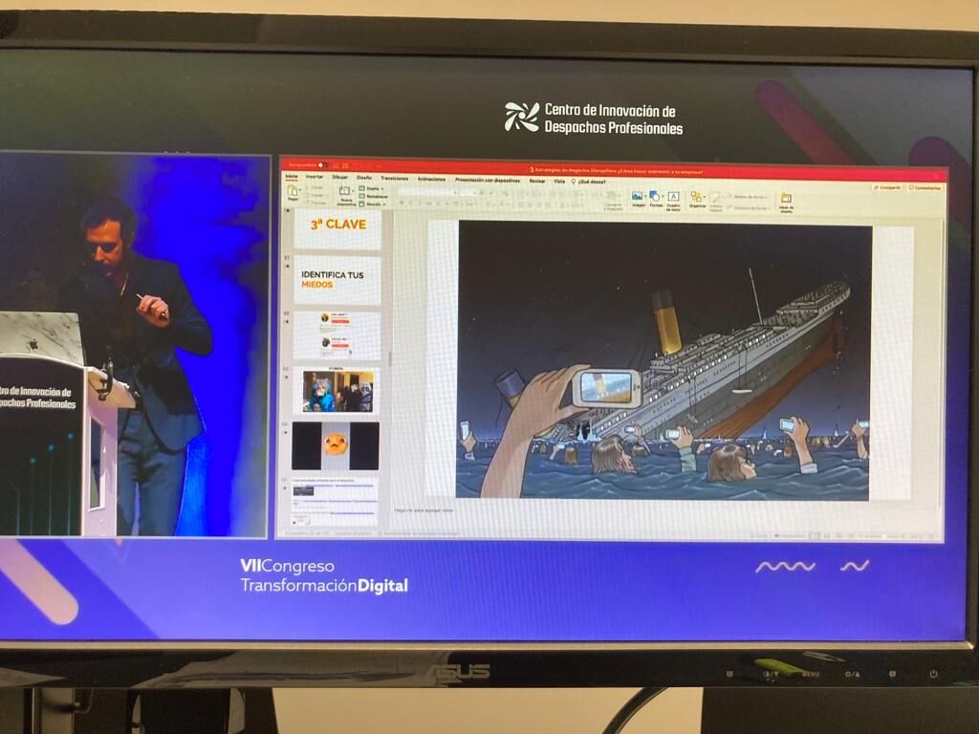Open the Insertar ribbon tab
Viewport: 979px width, 734px height.
pos(315,177)
